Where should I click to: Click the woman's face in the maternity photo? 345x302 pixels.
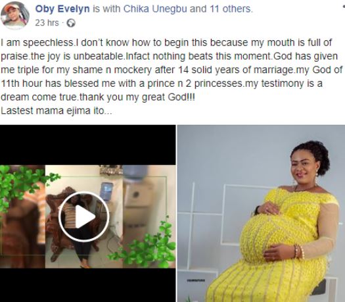point(304,166)
